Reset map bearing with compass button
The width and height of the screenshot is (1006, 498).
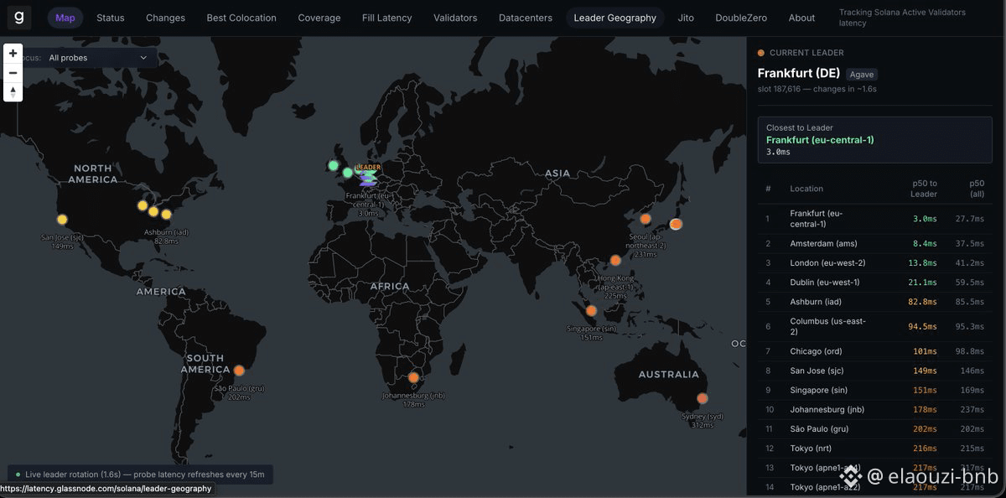click(x=13, y=92)
